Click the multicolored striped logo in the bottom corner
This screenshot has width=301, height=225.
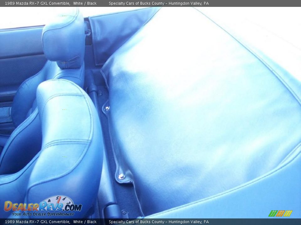[280, 213]
